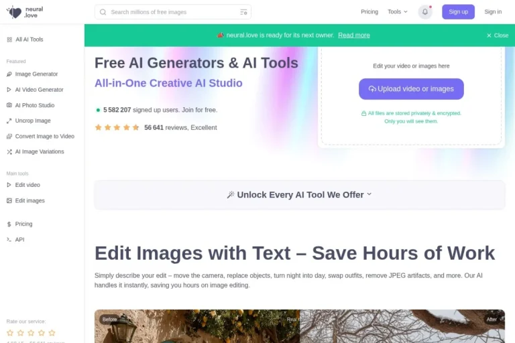Click Upload video or images button
The height and width of the screenshot is (343, 515).
[x=411, y=89]
